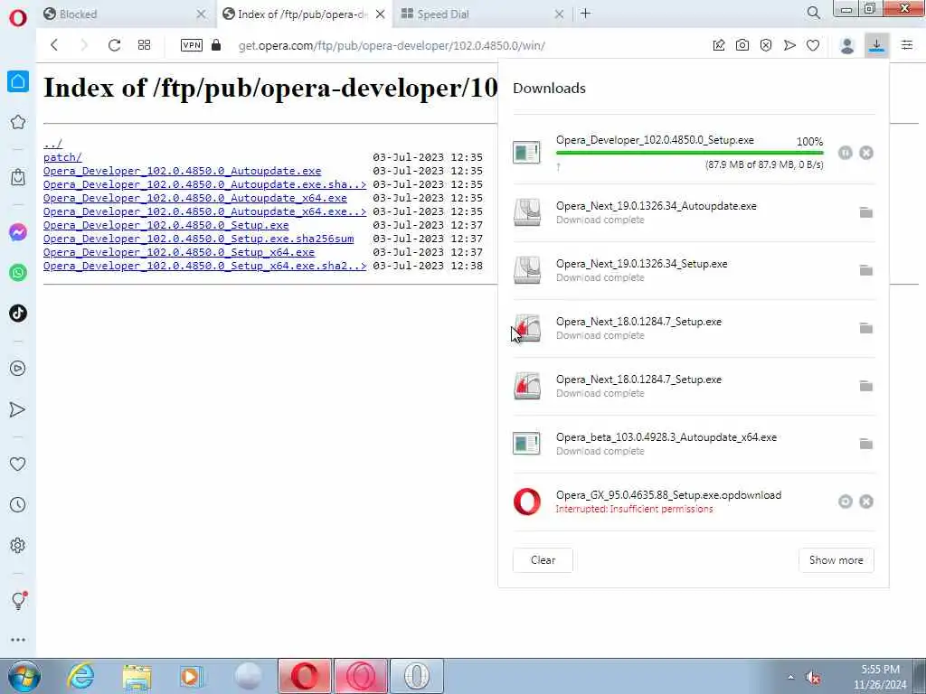Close the Index of /ftp/pub tab
The image size is (926, 694).
[381, 14]
